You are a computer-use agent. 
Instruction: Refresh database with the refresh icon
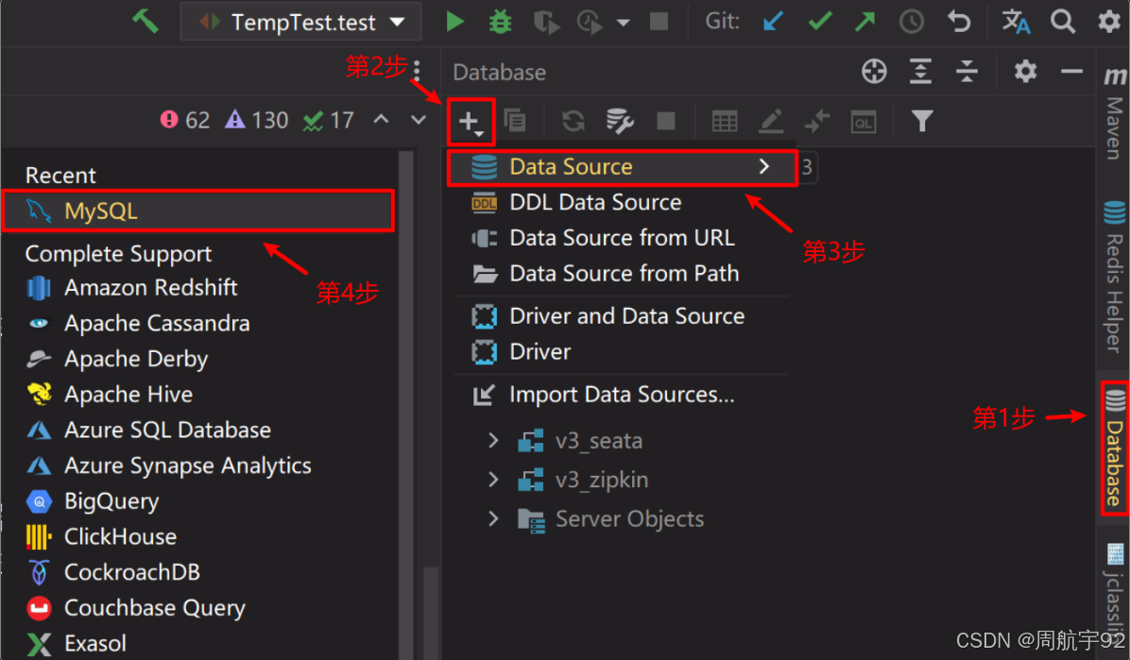(x=573, y=120)
